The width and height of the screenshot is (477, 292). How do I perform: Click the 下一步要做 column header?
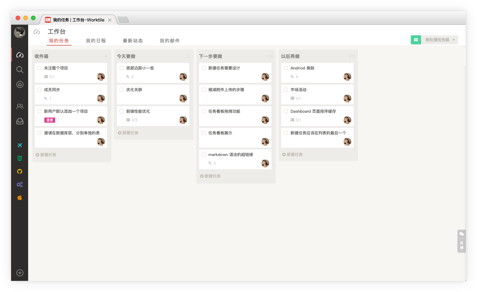click(211, 56)
